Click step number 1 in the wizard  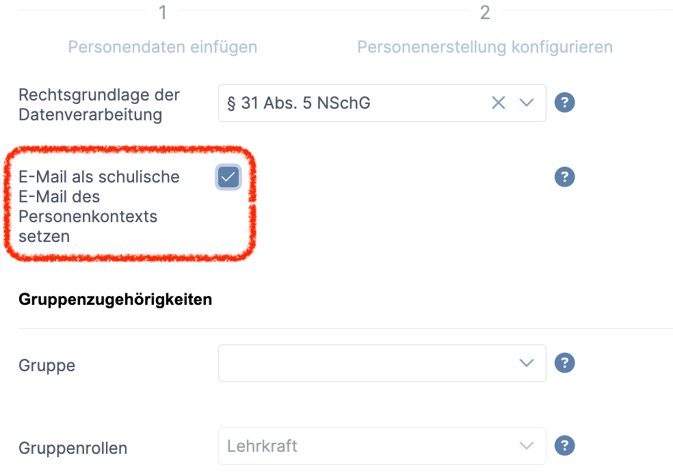point(163,13)
